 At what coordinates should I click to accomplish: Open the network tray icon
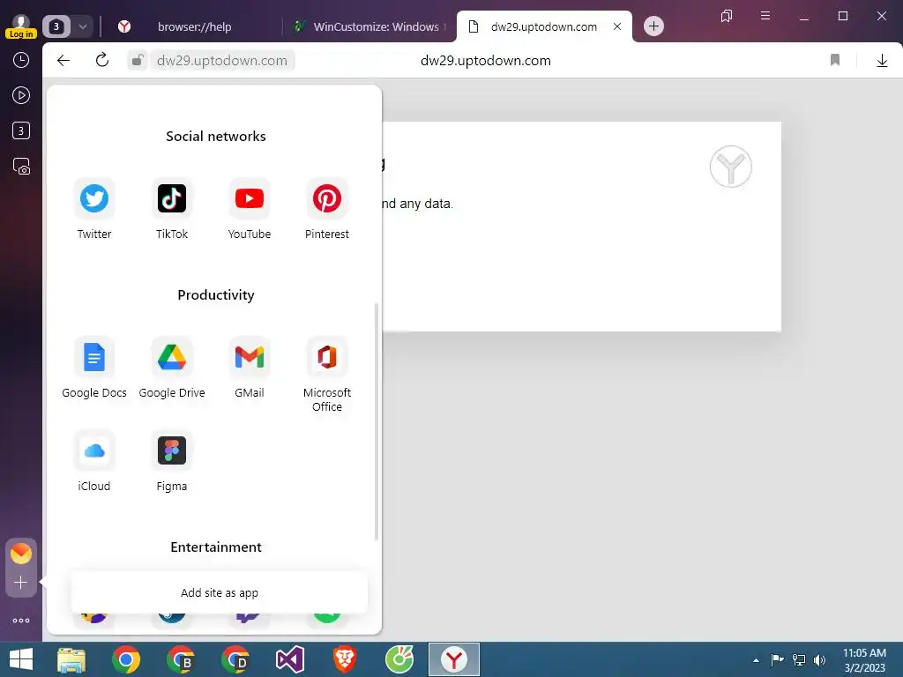tap(799, 659)
